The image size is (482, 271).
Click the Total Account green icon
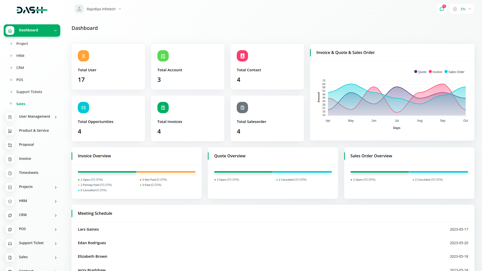[163, 56]
